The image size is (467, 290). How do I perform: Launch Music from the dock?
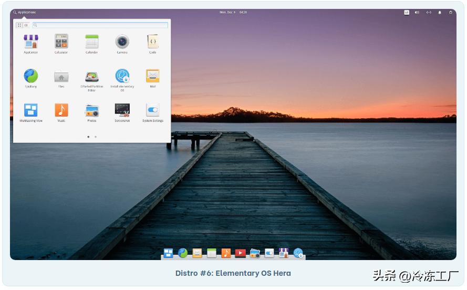point(226,253)
